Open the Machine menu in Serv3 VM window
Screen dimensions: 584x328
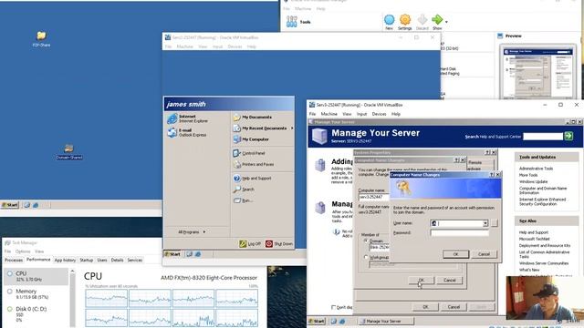pos(328,114)
